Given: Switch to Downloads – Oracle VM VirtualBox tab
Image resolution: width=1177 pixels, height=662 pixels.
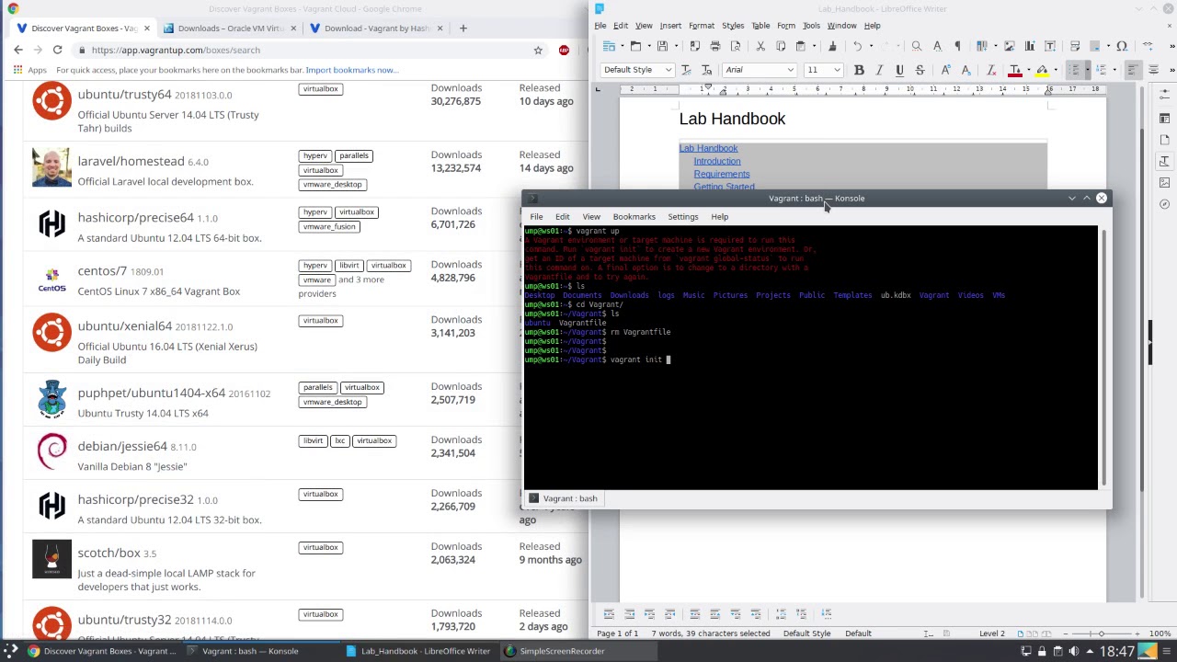Looking at the screenshot, I should click(x=230, y=28).
